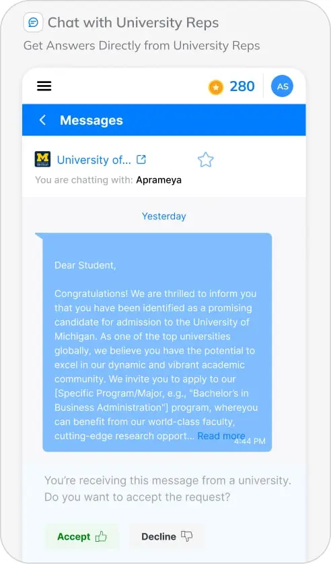The width and height of the screenshot is (331, 564).
Task: Click the Yesterday date label
Action: point(164,216)
